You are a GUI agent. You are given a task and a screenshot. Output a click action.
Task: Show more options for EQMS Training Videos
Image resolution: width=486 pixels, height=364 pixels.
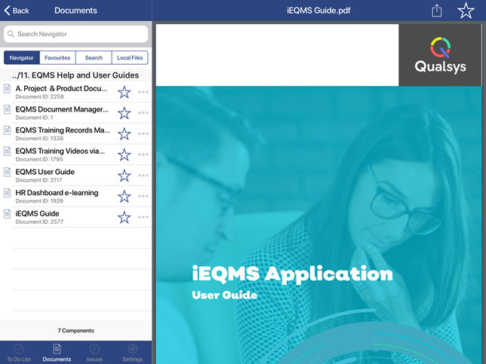(x=143, y=154)
